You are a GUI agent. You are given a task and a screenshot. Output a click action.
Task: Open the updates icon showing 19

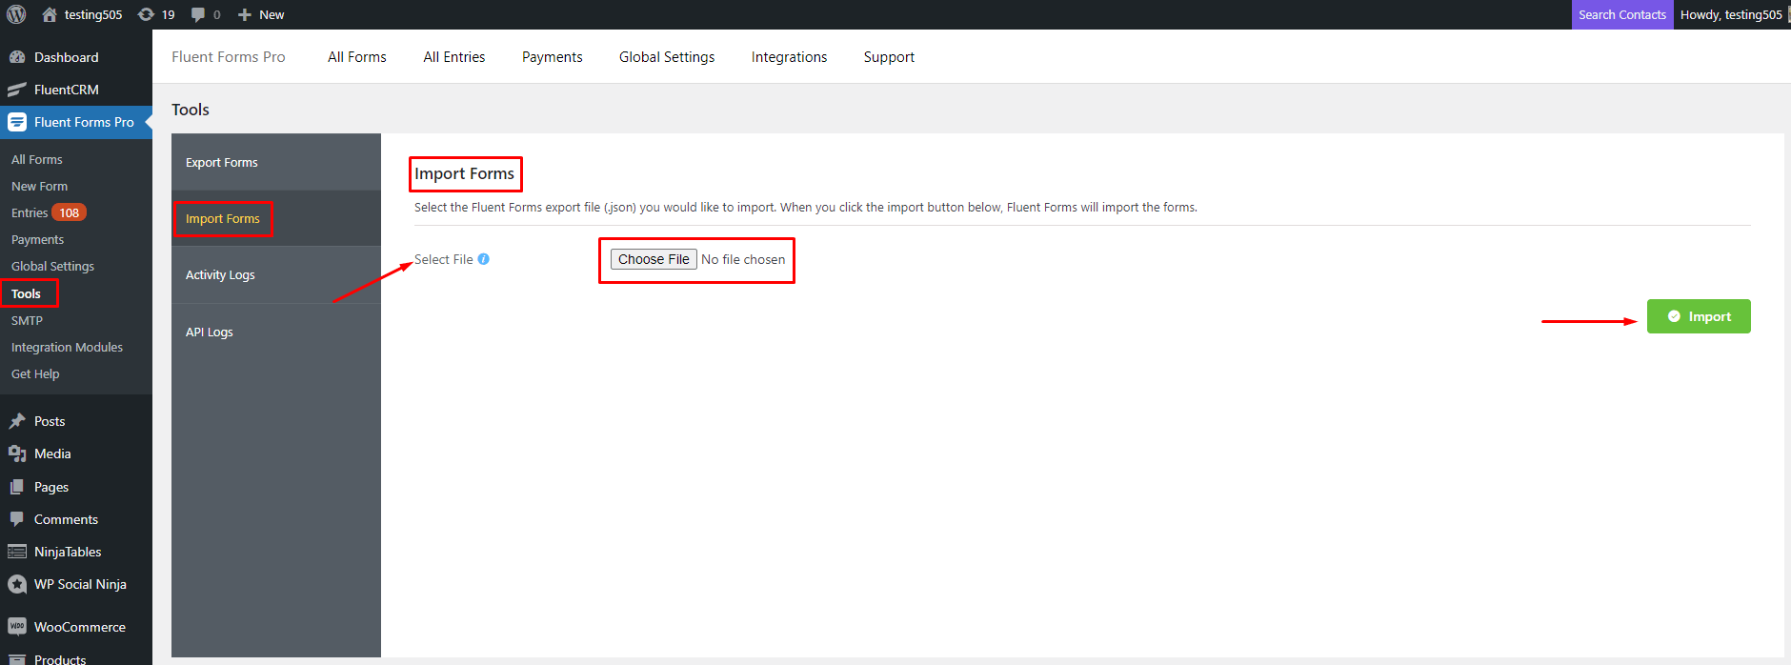[x=146, y=14]
